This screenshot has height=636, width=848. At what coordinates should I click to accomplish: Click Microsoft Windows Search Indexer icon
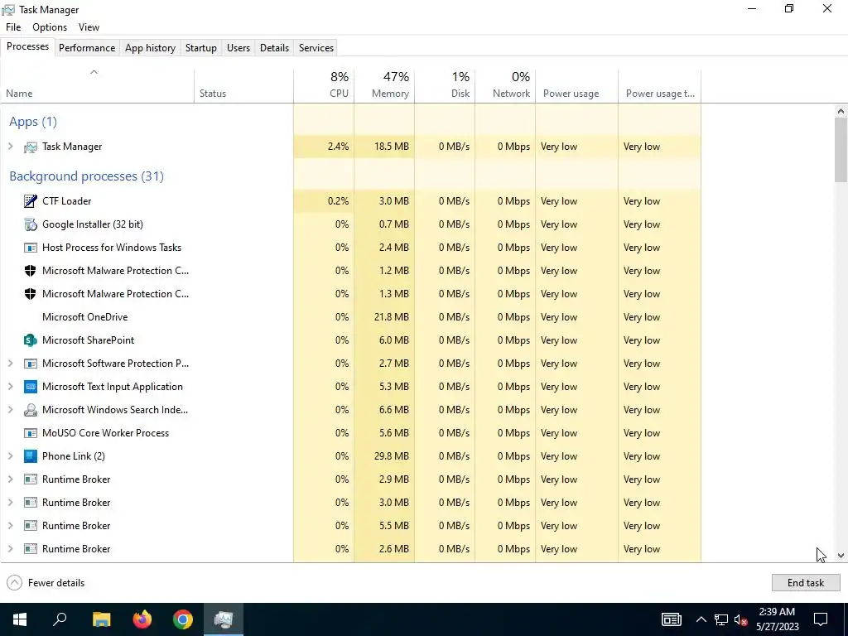31,410
